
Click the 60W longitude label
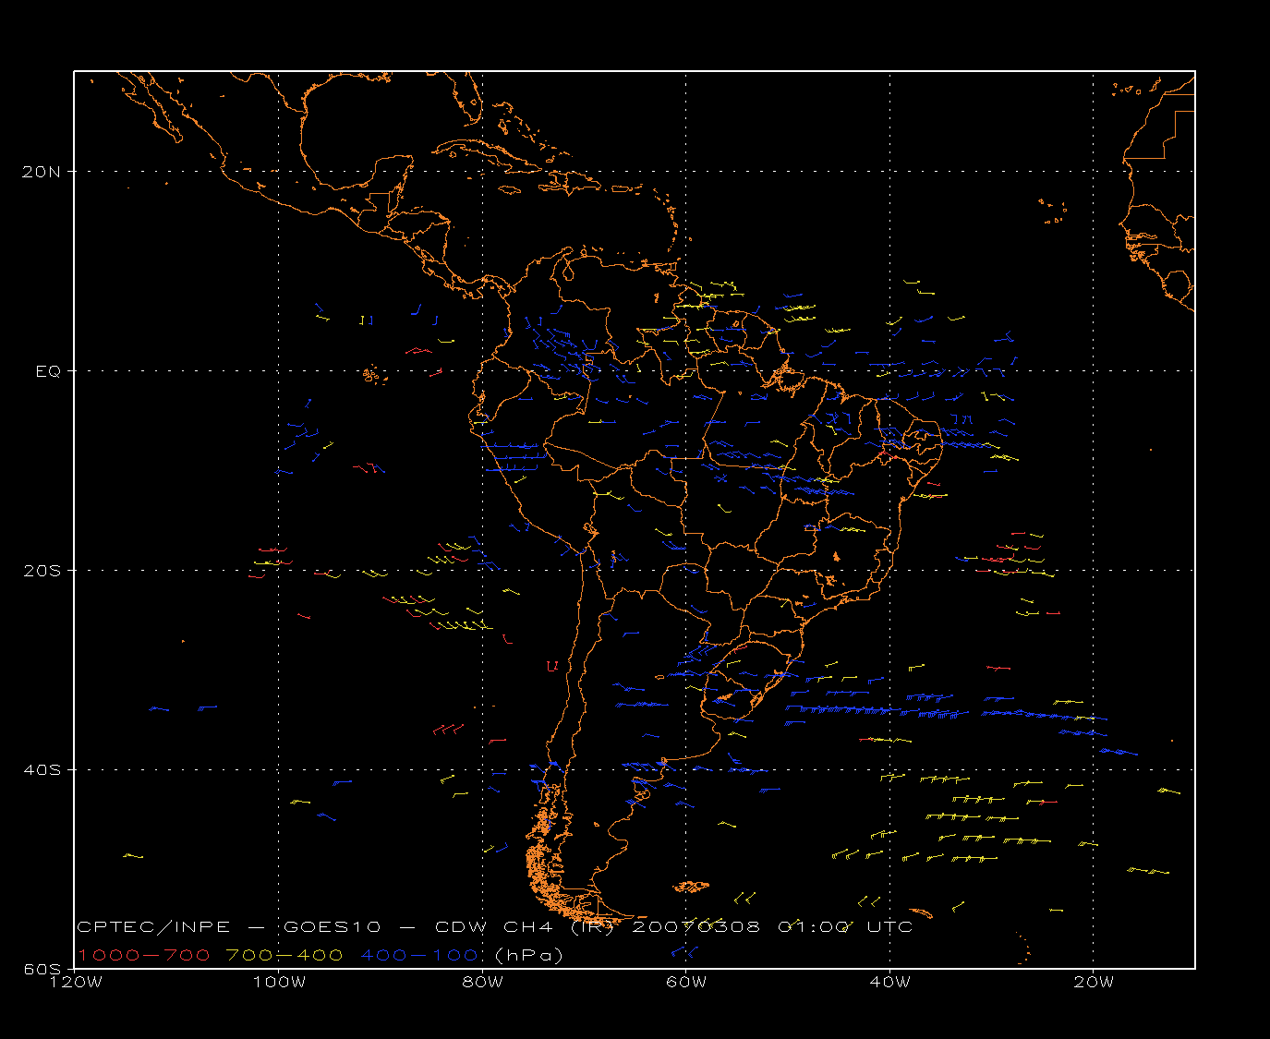(685, 983)
